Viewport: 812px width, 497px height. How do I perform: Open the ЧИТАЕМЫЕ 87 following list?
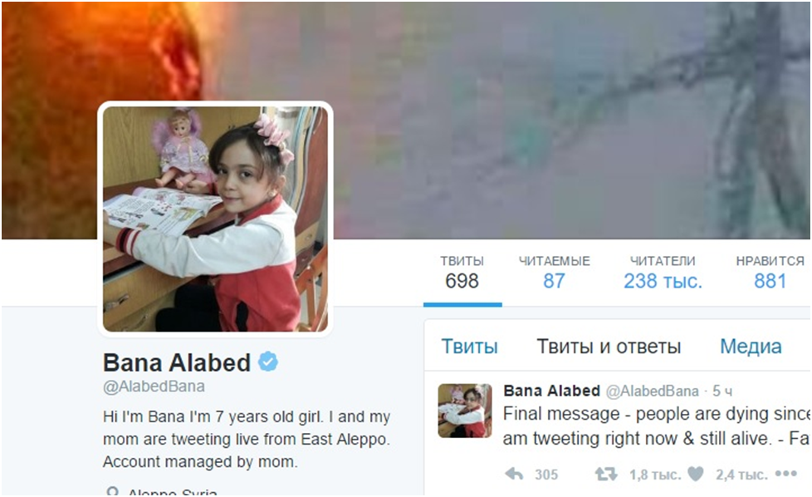tap(554, 273)
